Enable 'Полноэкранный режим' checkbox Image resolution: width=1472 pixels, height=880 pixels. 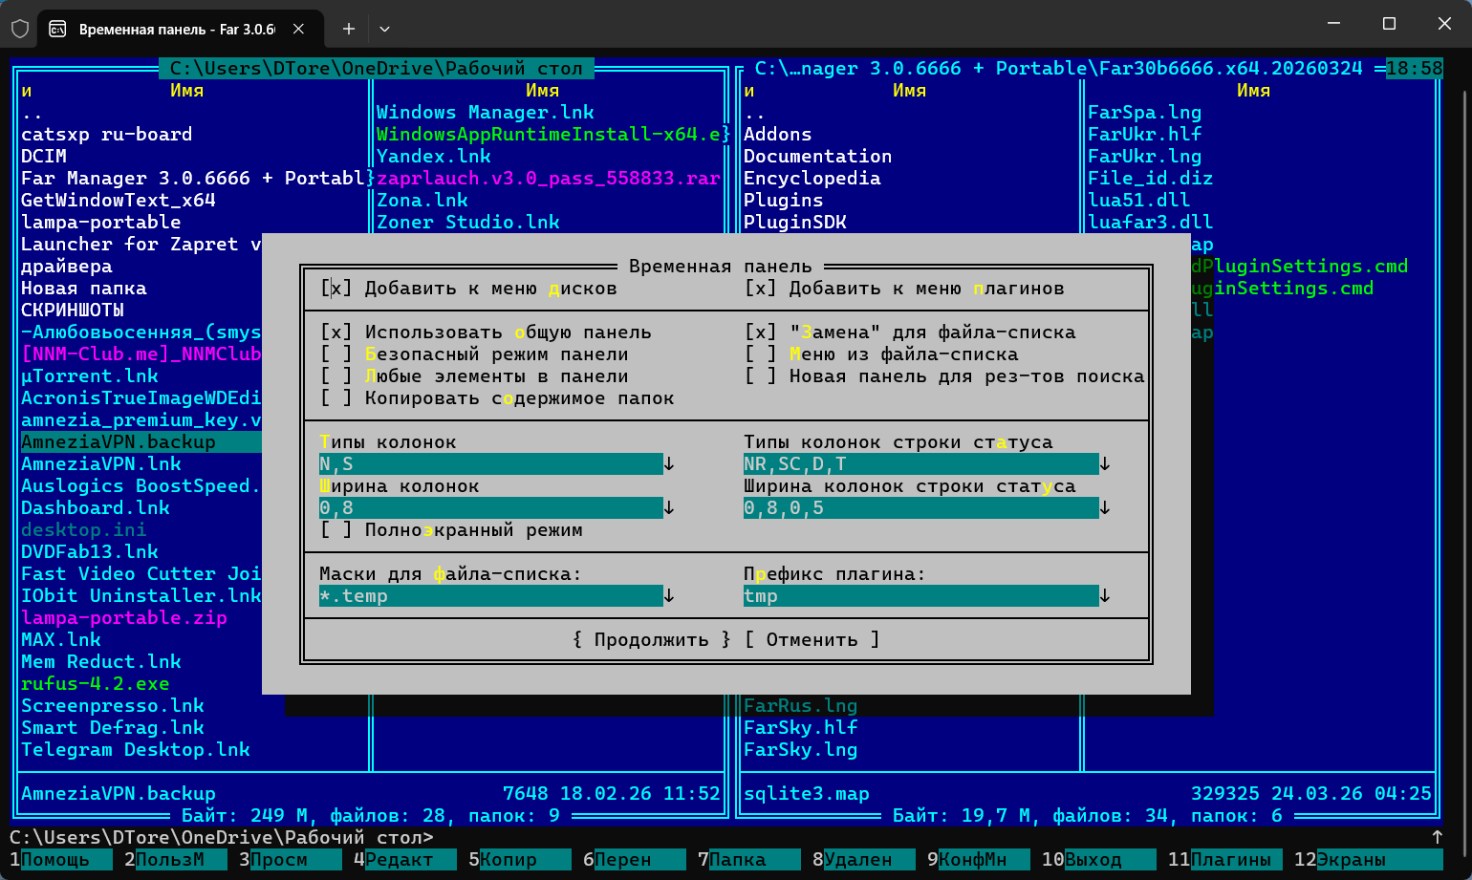point(336,530)
